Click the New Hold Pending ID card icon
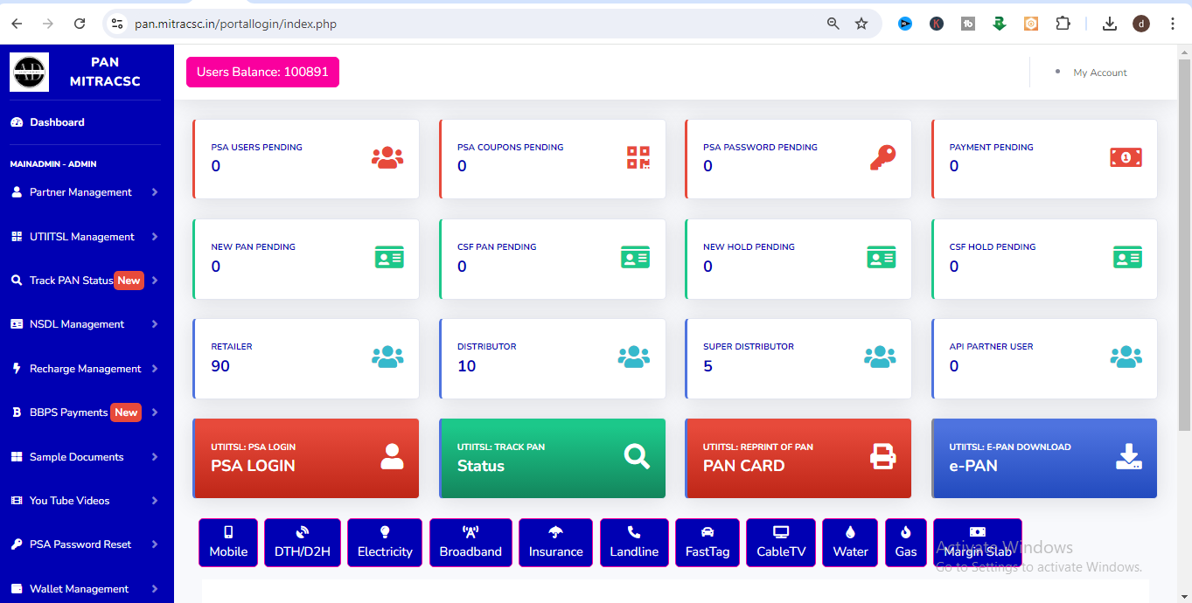This screenshot has height=603, width=1192. tap(882, 258)
